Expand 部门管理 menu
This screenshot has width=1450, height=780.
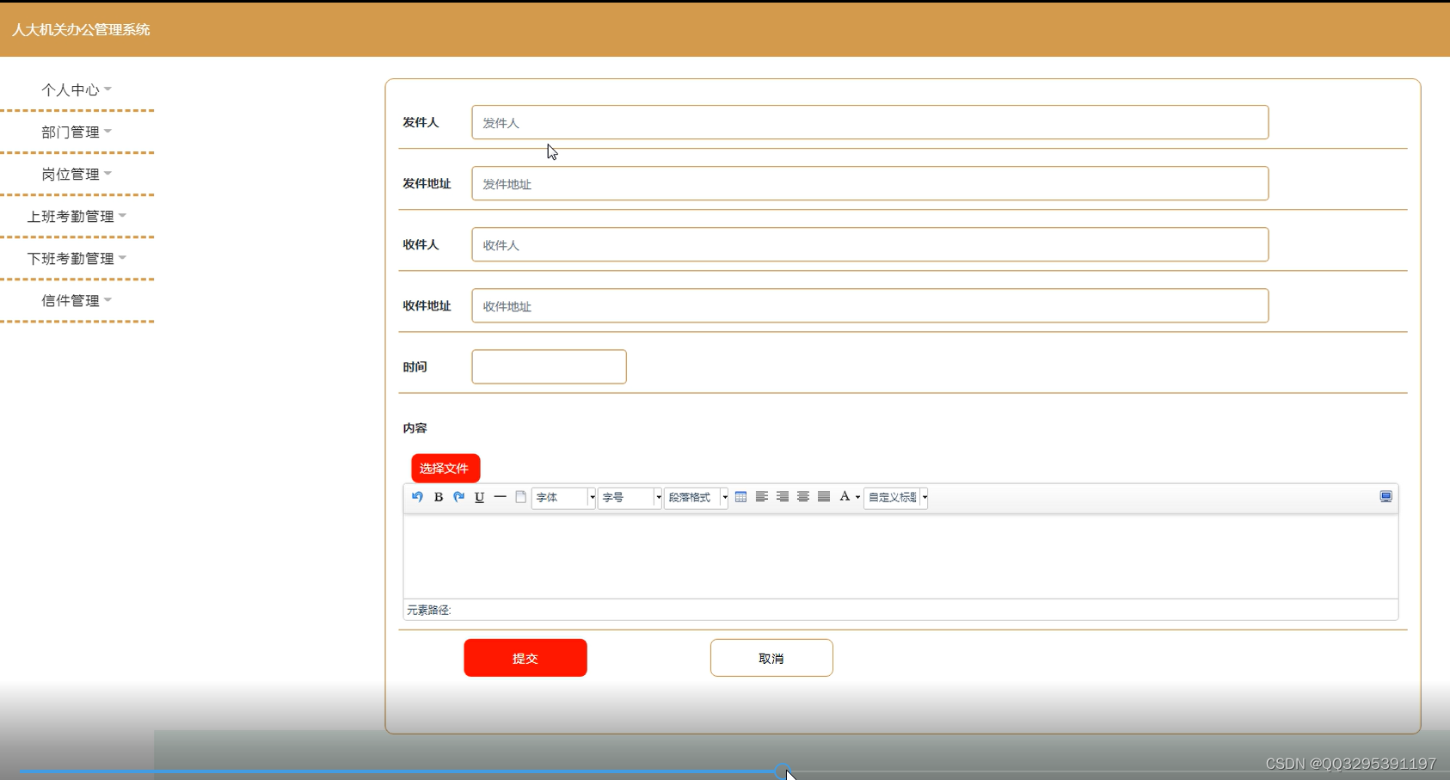tap(77, 132)
